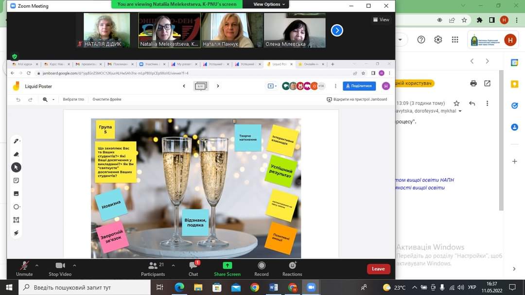Start recording with Record button

pyautogui.click(x=262, y=268)
